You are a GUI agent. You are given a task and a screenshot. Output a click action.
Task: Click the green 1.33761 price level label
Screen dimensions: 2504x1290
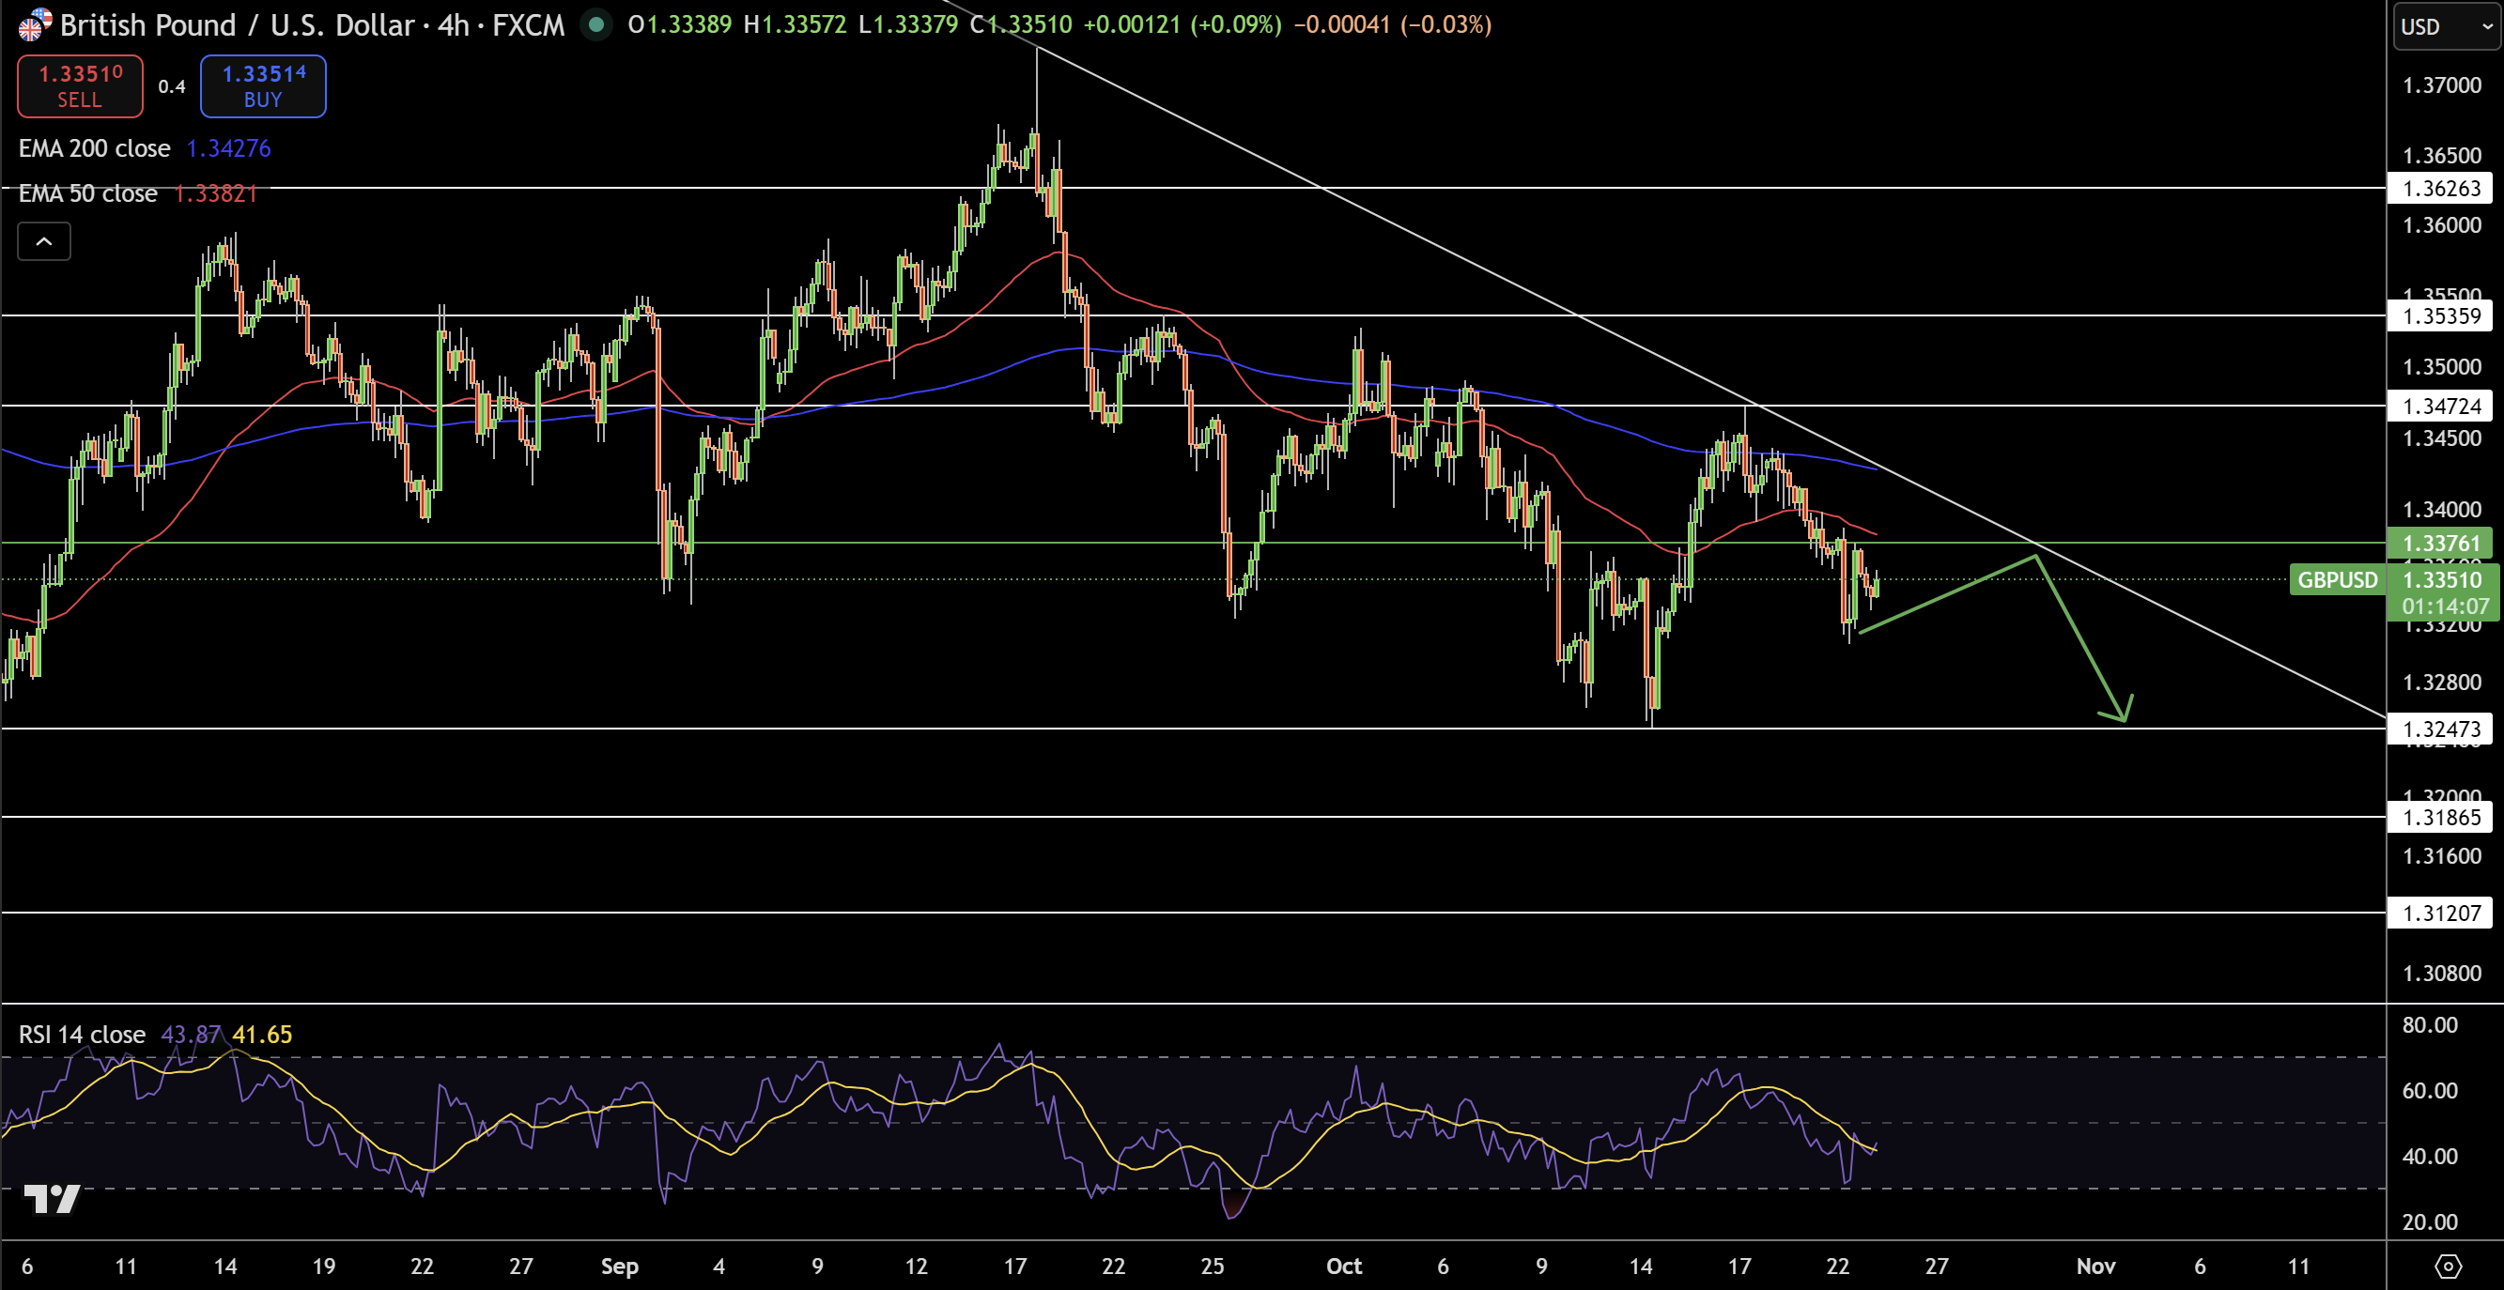click(2440, 542)
